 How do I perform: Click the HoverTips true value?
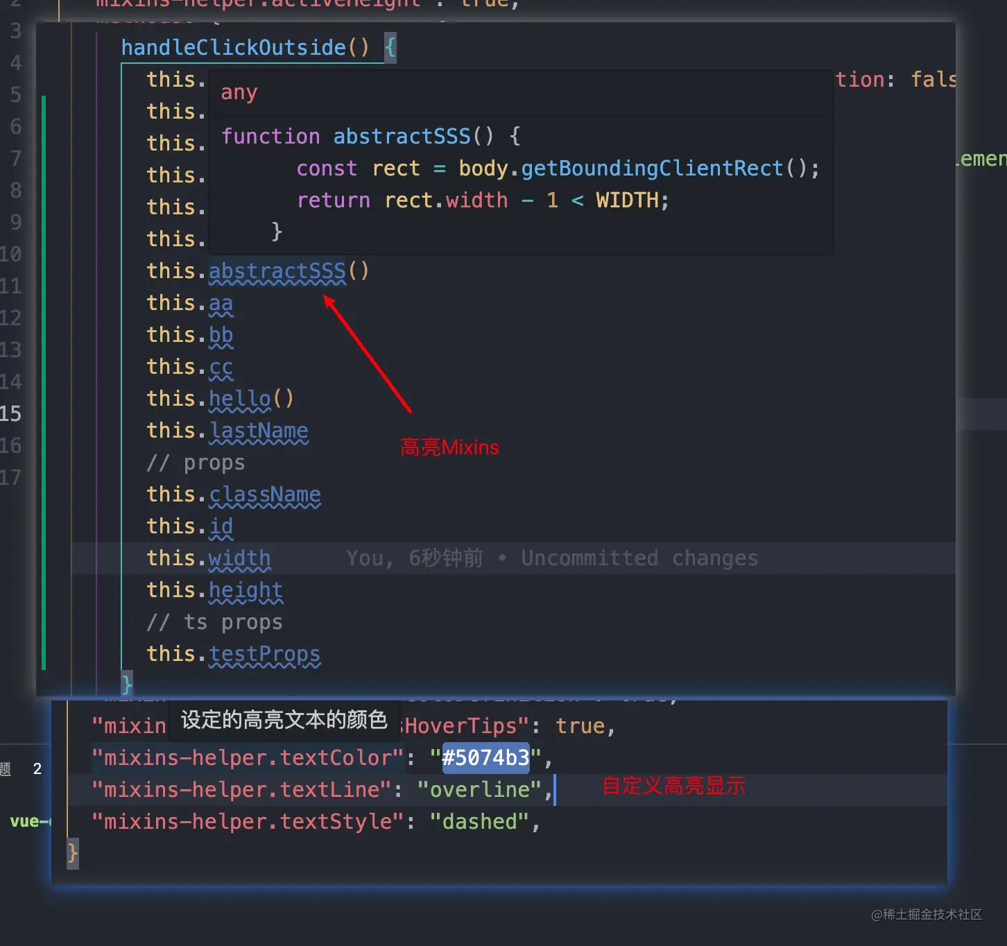click(x=580, y=725)
